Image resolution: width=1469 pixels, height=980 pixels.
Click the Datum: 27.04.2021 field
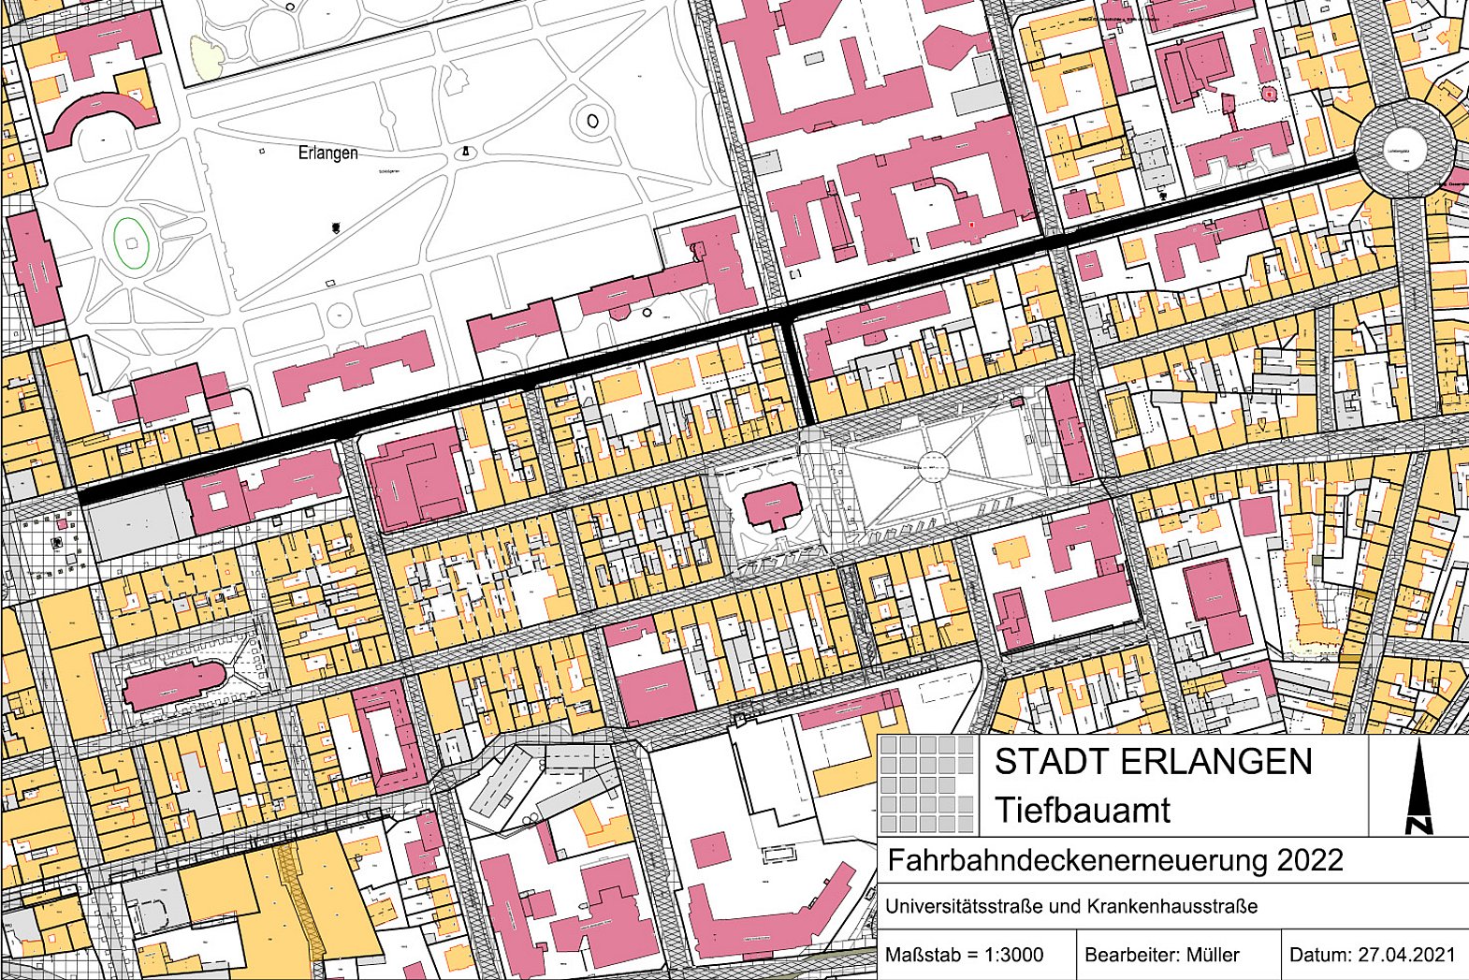click(x=1372, y=955)
